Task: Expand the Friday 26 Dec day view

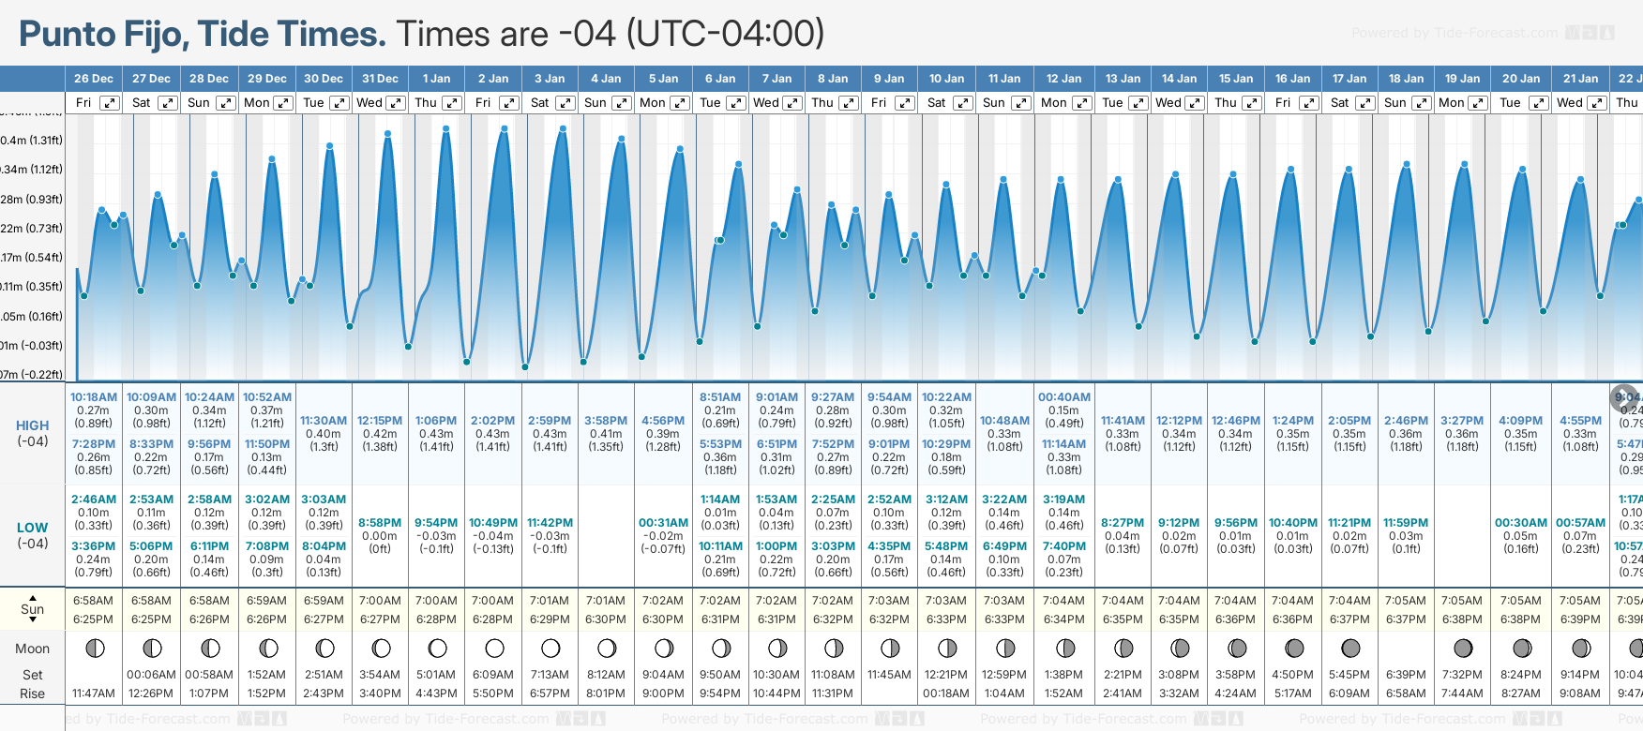Action: point(110,103)
